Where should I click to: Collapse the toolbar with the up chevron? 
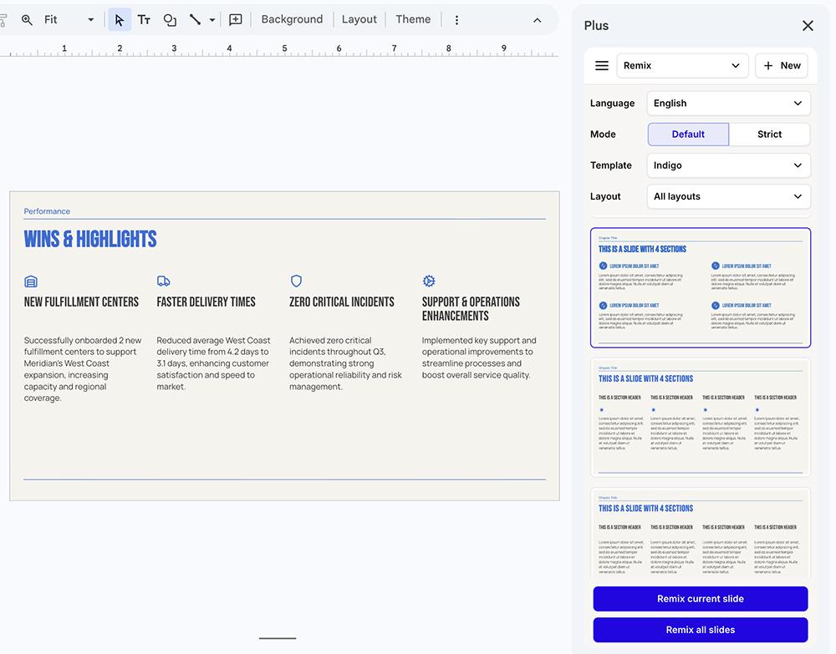(537, 20)
